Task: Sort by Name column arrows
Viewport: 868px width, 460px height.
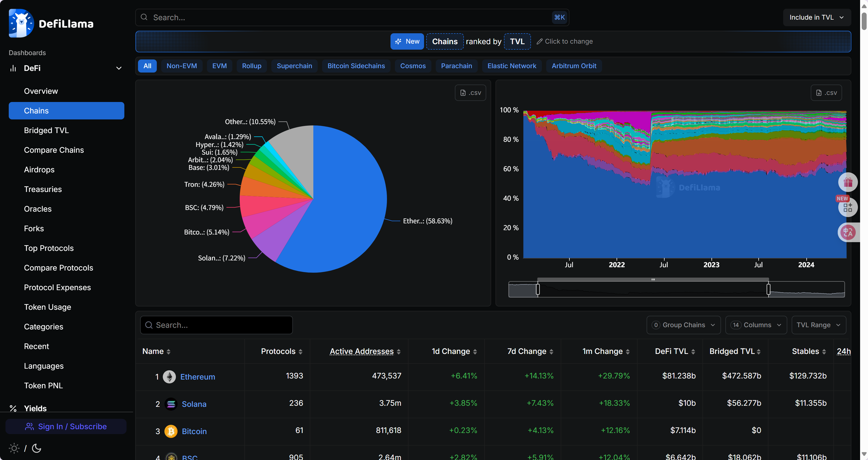Action: (x=169, y=352)
